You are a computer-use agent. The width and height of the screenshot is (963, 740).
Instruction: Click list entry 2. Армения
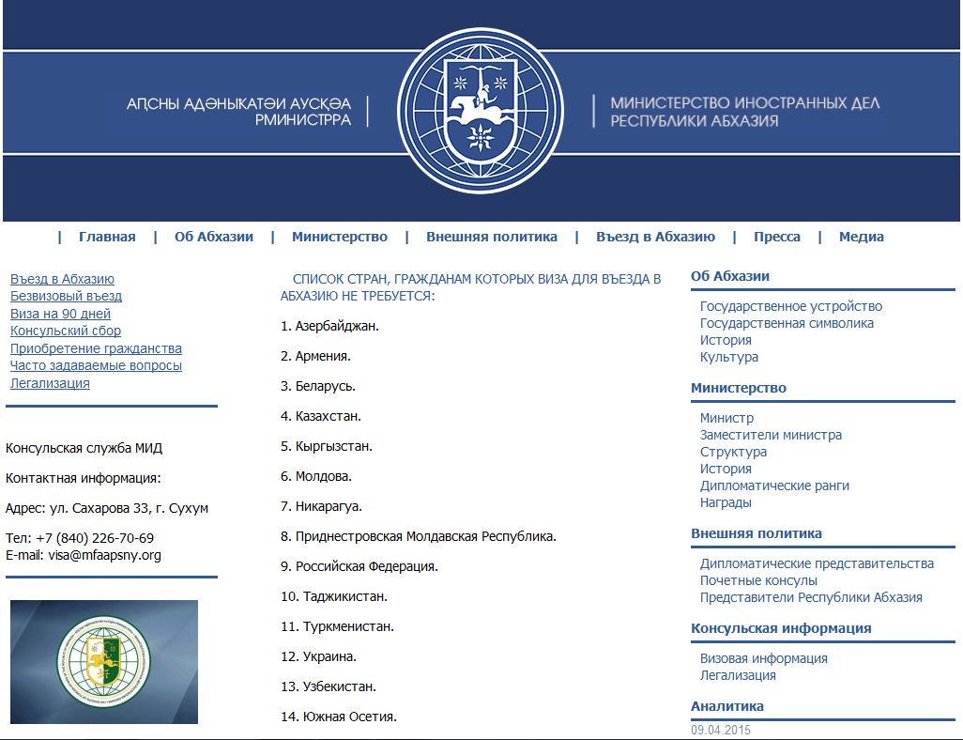[x=315, y=357]
